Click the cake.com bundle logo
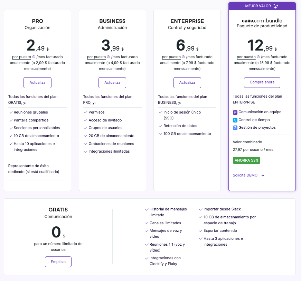Viewport: 301px width, 281px height. [x=262, y=21]
